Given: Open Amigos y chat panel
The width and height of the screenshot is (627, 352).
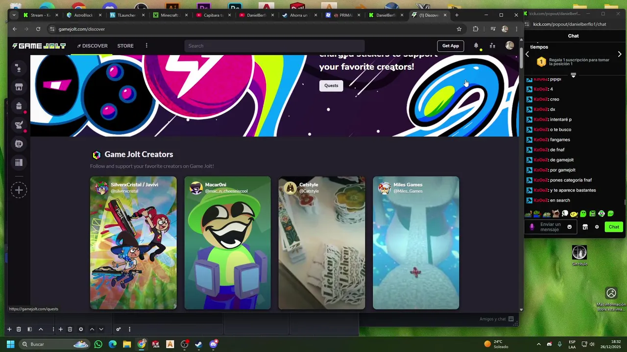Looking at the screenshot, I should (x=496, y=319).
